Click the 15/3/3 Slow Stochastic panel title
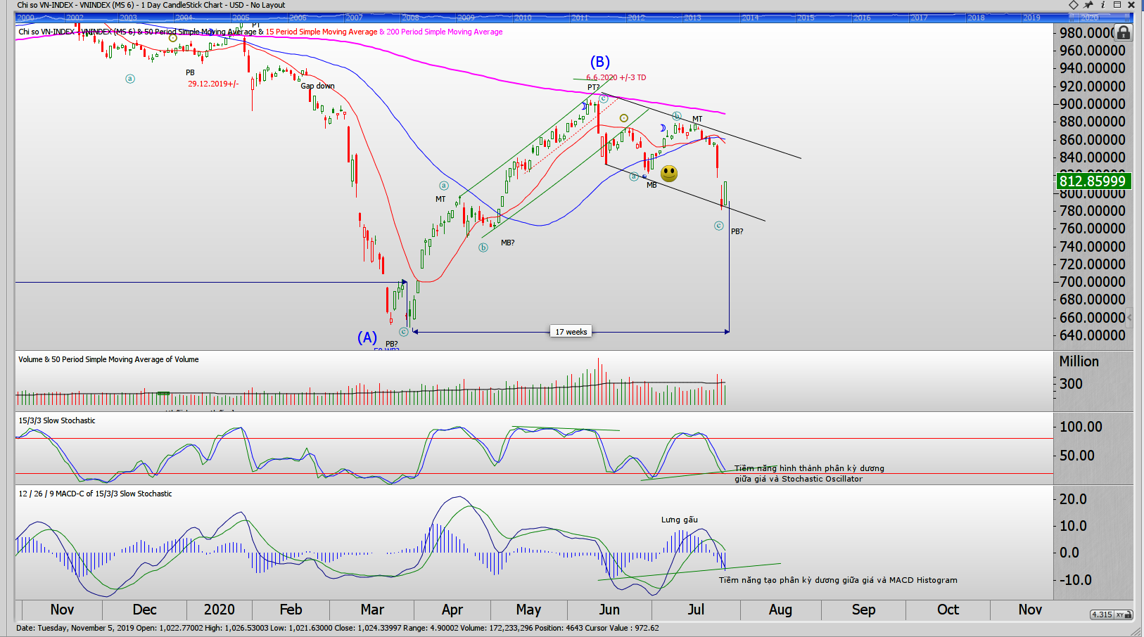The height and width of the screenshot is (637, 1144). pyautogui.click(x=57, y=420)
